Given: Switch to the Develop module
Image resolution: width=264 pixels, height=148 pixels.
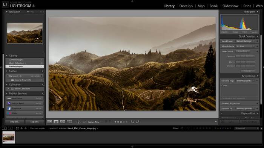Looking at the screenshot, I should click(x=186, y=6).
